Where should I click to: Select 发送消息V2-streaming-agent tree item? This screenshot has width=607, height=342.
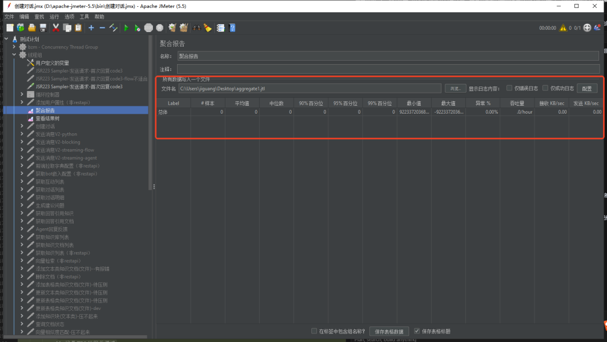pyautogui.click(x=66, y=157)
